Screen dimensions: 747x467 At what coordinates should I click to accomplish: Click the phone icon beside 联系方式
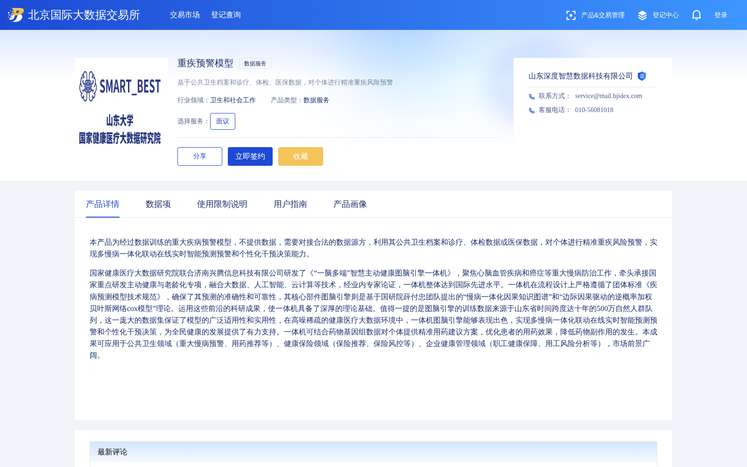(532, 96)
